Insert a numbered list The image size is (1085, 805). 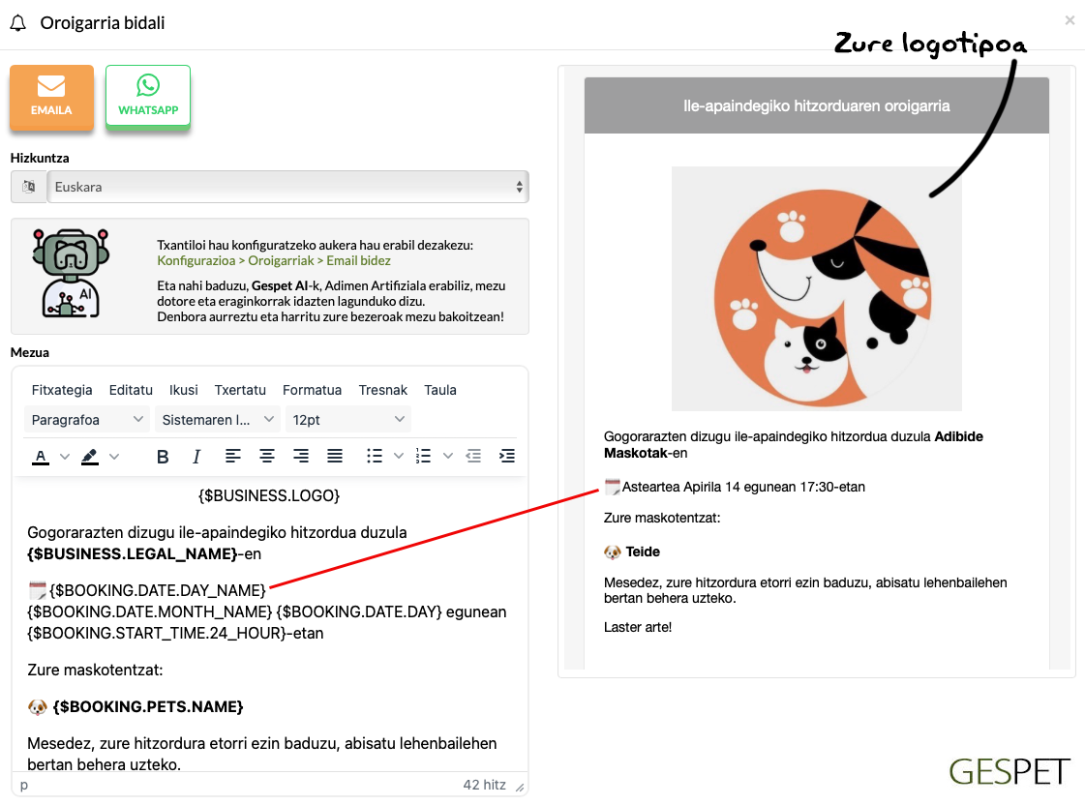(x=423, y=456)
